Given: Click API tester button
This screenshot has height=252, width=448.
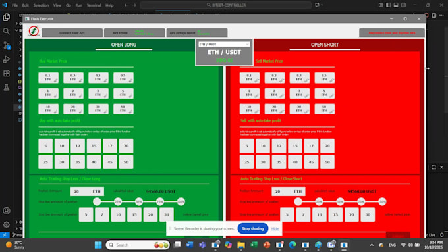Looking at the screenshot, I should pos(134,32).
